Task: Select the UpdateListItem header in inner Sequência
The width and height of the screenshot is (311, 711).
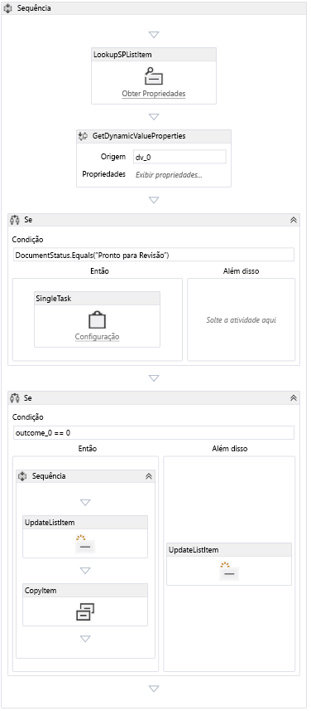Action: (85, 522)
